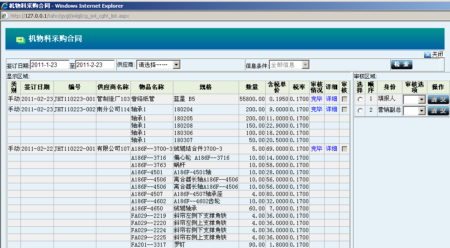Click quantity cell 55800.00
The image size is (450, 248).
pos(252,99)
